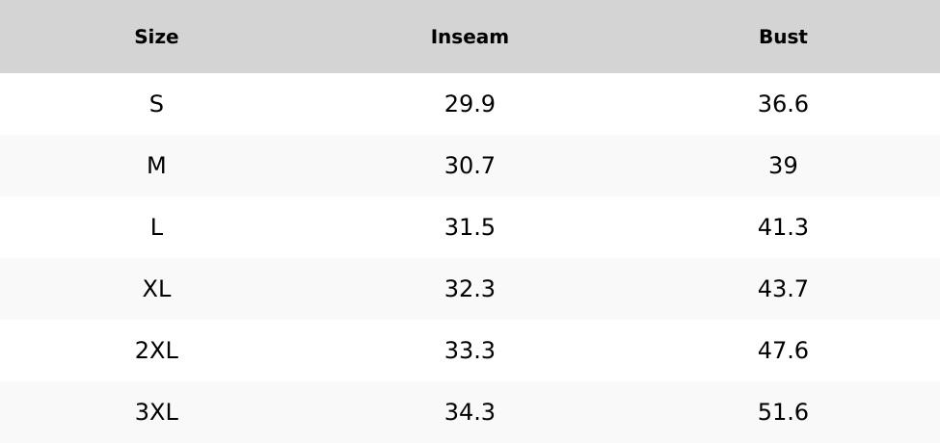Screen dimensions: 940x443
Task: Select the 3XL size cell
Action: pos(156,412)
